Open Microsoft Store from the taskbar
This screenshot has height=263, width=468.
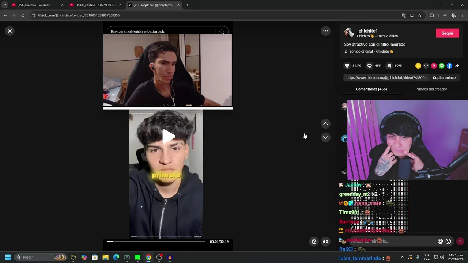pyautogui.click(x=95, y=257)
